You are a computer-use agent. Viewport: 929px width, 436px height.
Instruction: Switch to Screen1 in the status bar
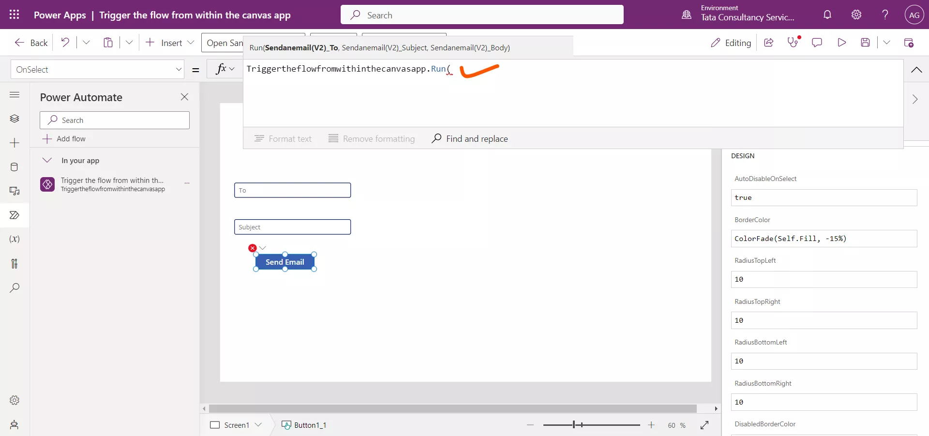click(x=236, y=425)
